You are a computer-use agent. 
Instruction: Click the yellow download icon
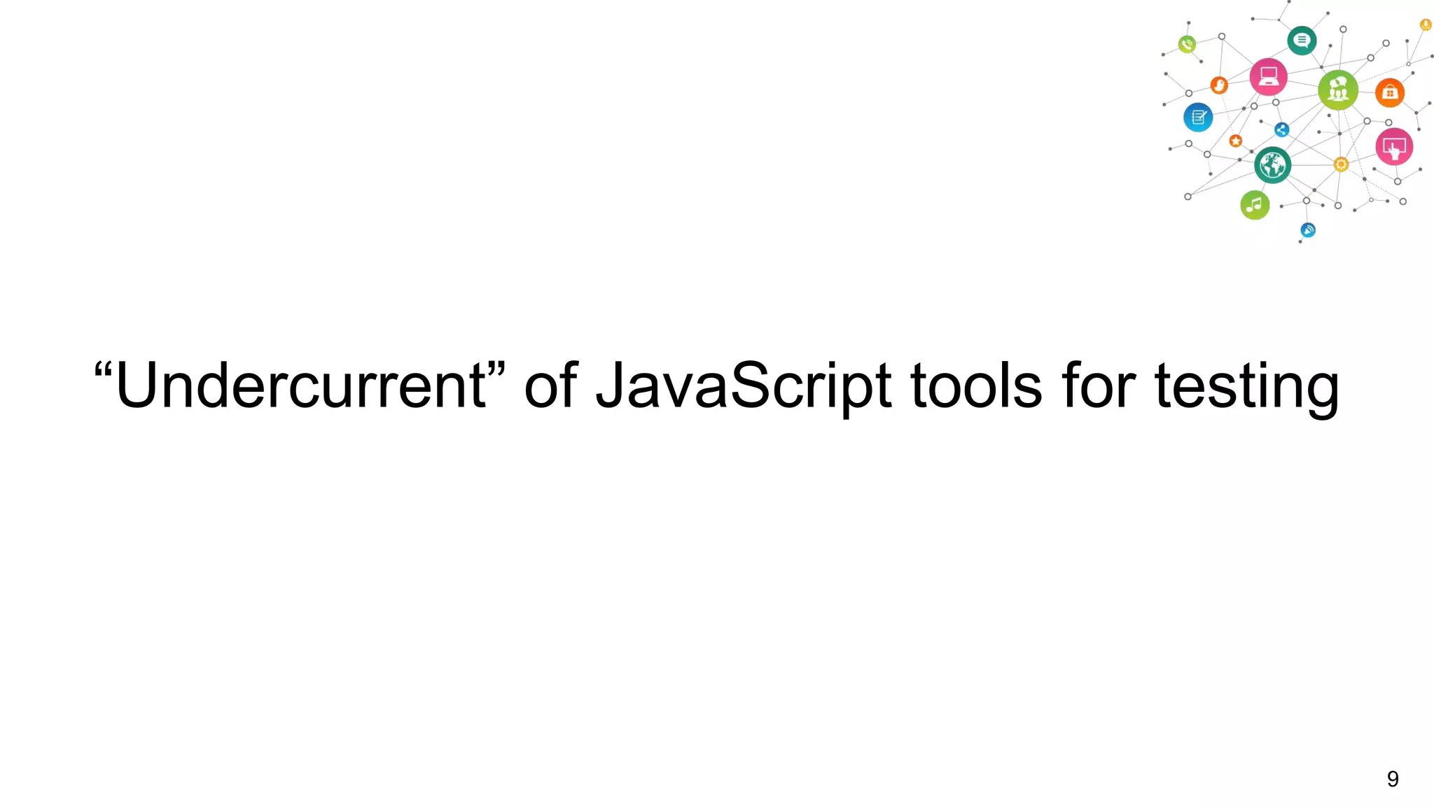click(1426, 24)
